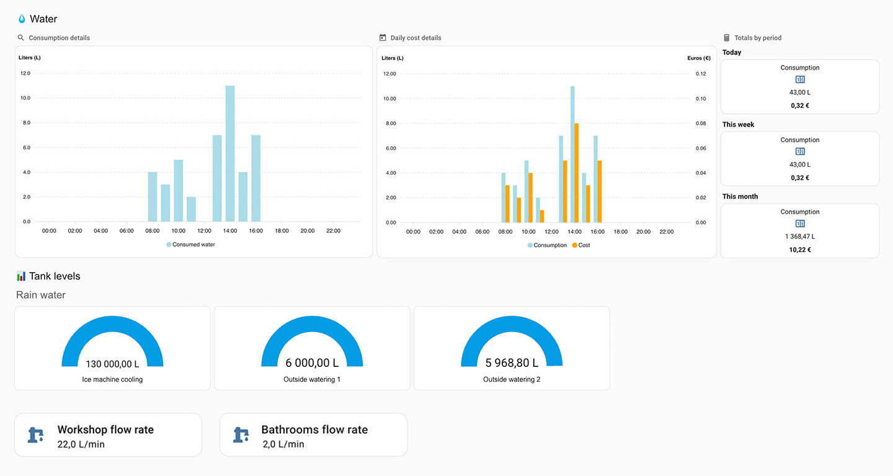Click the calendar icon beside Daily cost details

tap(383, 38)
